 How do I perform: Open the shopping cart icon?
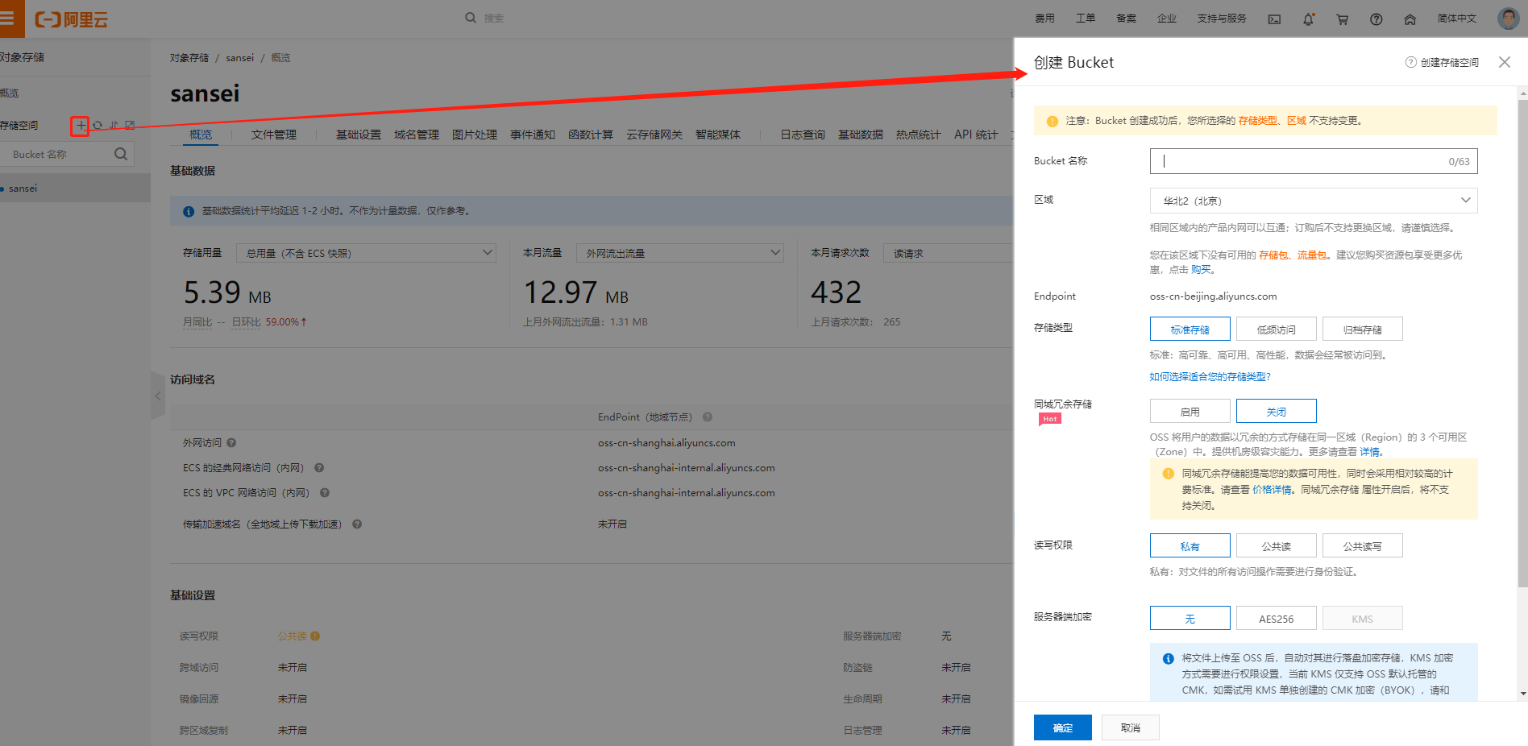(1342, 19)
